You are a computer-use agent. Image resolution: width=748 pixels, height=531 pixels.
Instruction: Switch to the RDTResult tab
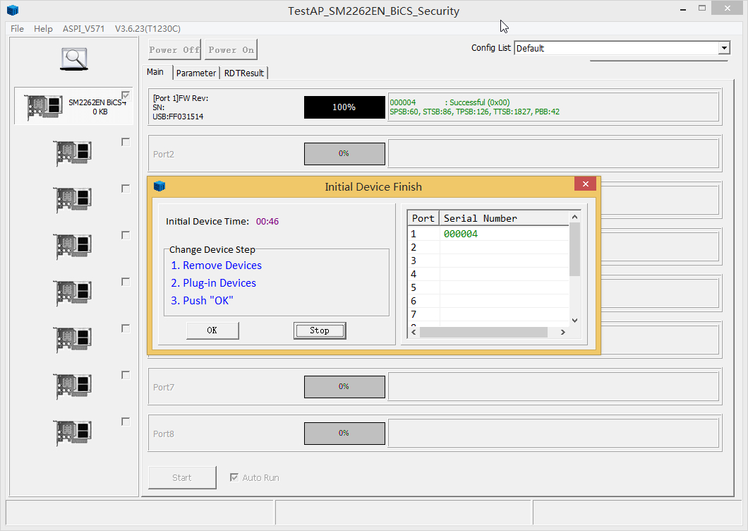pos(243,73)
